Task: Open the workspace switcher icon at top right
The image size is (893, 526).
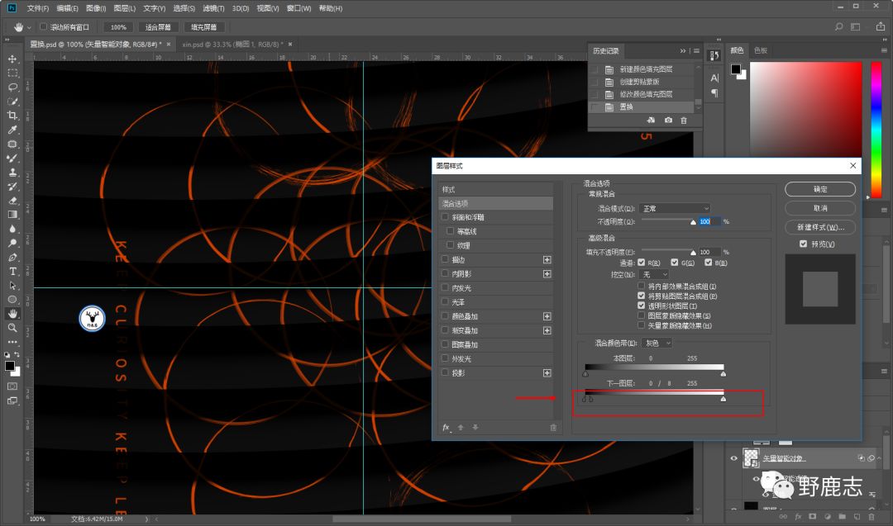Action: coord(855,26)
